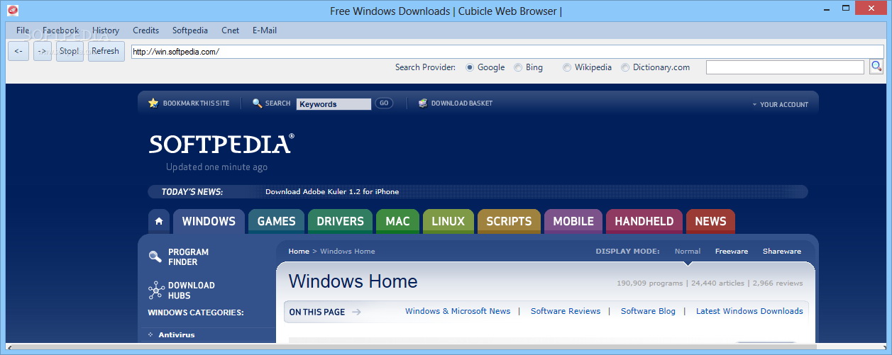Open the DOWNLOAD HUBS link
Screen dimensions: 892x355
(191, 291)
